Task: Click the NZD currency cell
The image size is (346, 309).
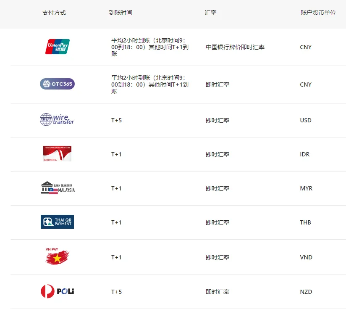Action: coord(306,292)
